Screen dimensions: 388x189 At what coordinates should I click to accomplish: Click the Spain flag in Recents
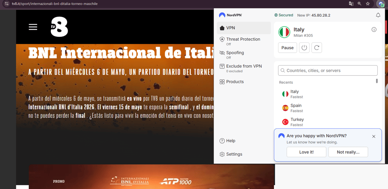(285, 108)
